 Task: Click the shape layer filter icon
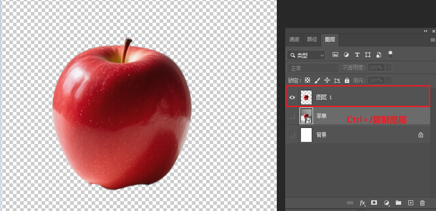click(x=368, y=55)
